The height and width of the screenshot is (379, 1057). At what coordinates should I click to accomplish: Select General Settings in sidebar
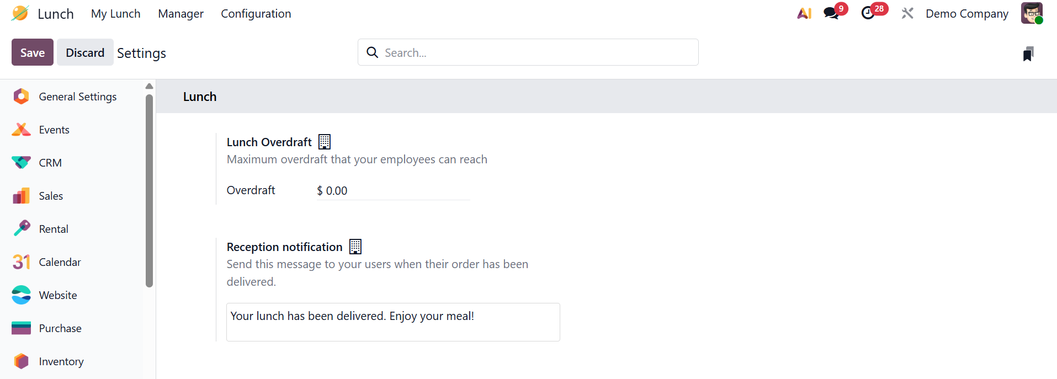pos(77,97)
